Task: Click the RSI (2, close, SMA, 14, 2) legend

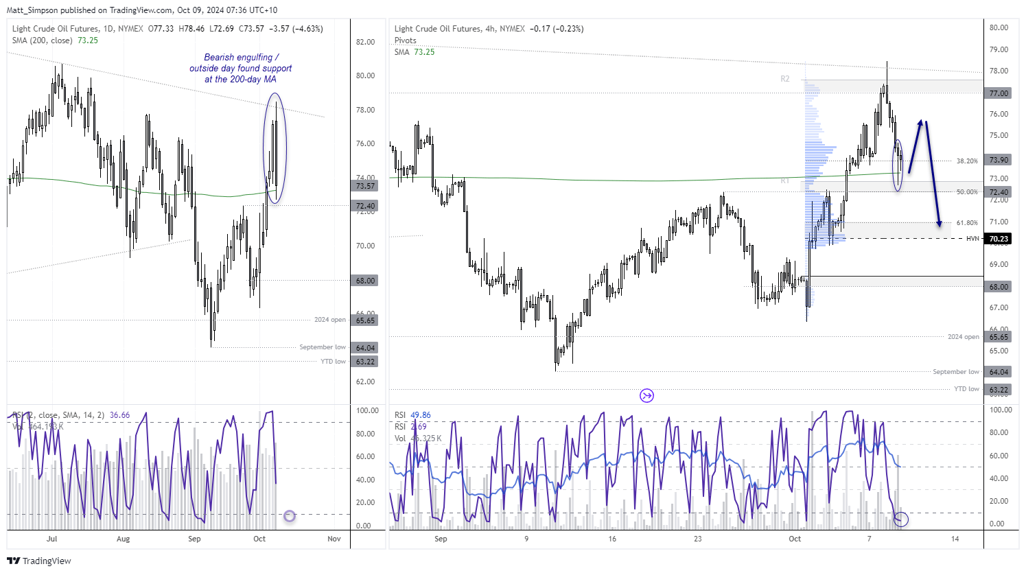Action: (71, 415)
